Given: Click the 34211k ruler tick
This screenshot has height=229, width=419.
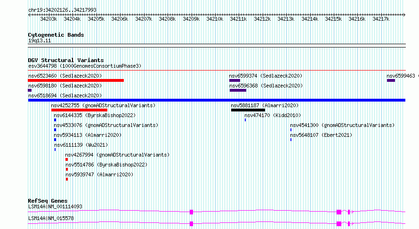Looking at the screenshot, I should (238, 19).
